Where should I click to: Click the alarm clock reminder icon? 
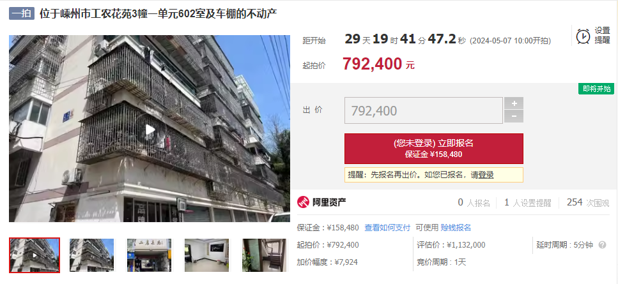pos(583,36)
